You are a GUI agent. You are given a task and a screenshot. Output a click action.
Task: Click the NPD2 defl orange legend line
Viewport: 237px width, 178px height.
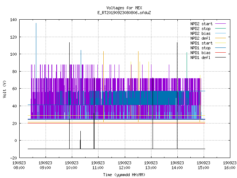click(220, 38)
